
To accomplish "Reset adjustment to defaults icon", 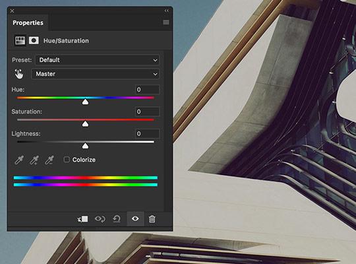I will pos(117,219).
